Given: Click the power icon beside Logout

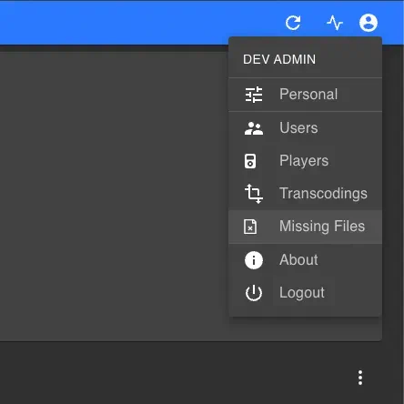Looking at the screenshot, I should (254, 293).
